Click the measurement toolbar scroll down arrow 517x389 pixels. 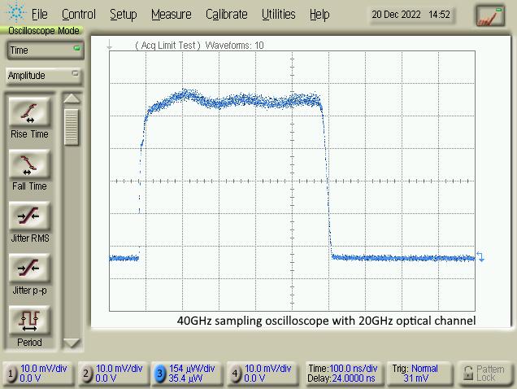pos(72,343)
